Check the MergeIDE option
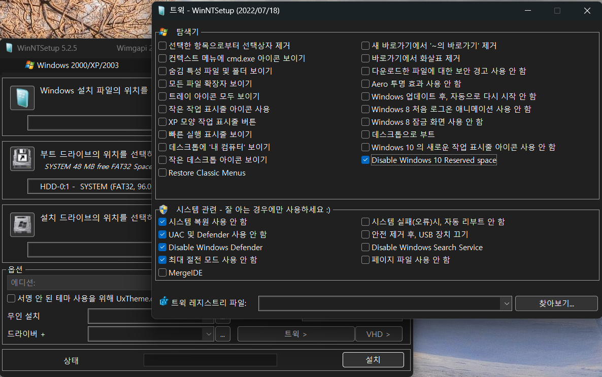This screenshot has width=602, height=377. point(162,272)
